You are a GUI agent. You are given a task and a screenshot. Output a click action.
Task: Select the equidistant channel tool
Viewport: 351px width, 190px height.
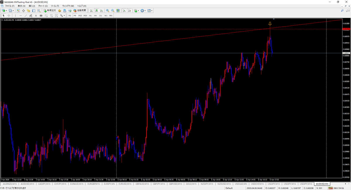pyautogui.click(x=31, y=15)
